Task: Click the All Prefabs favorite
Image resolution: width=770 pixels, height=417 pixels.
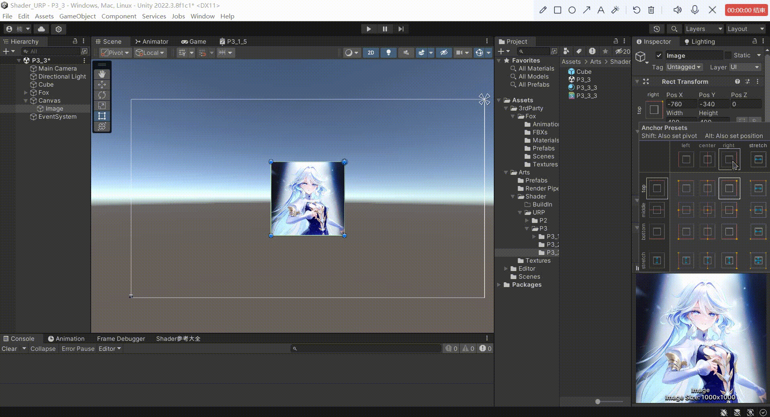Action: click(534, 85)
